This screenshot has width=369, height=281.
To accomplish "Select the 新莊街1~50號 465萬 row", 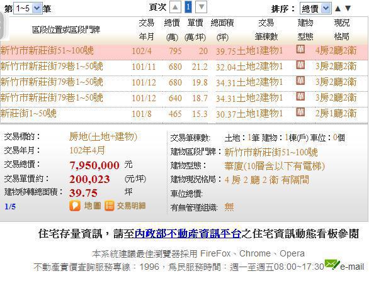I will pyautogui.click(x=184, y=114).
